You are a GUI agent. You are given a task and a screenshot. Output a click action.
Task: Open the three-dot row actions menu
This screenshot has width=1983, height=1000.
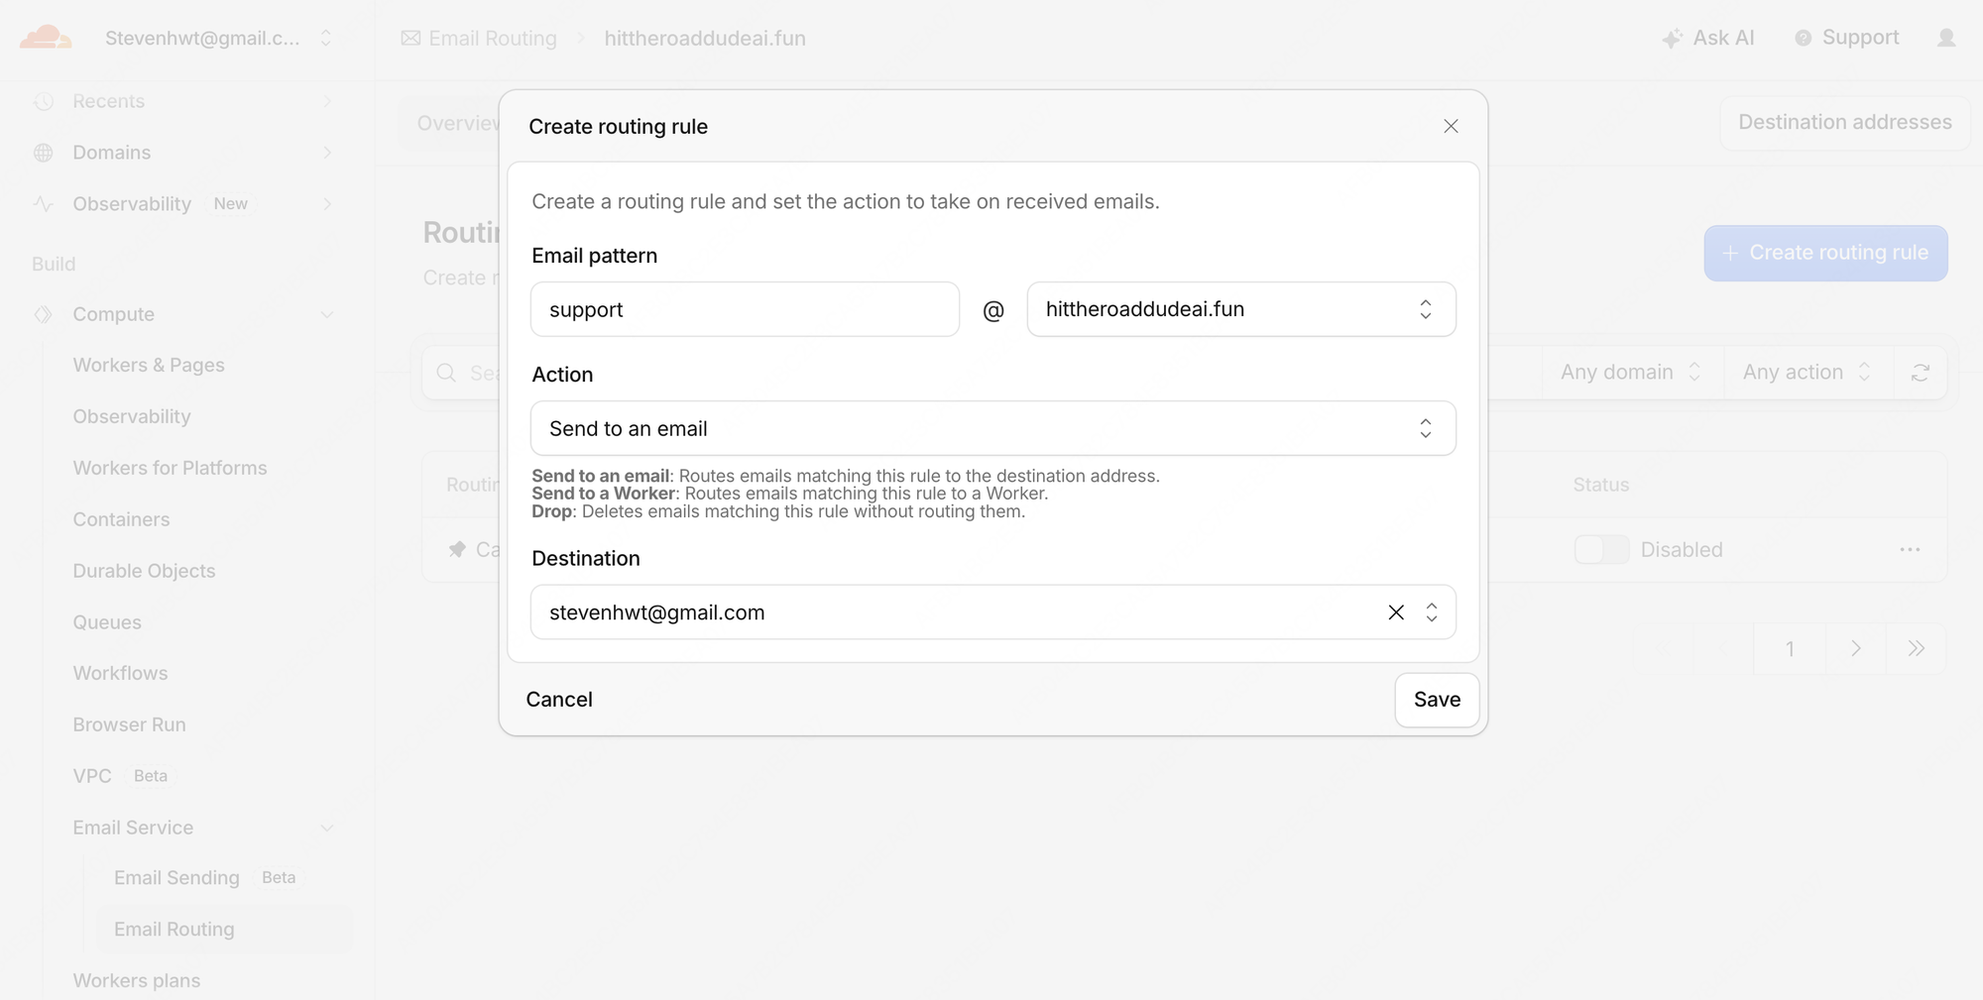(1910, 549)
